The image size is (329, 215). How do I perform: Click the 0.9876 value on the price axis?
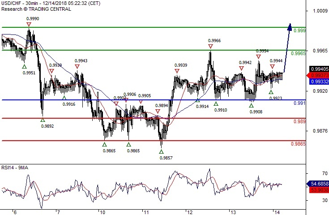tap(320, 131)
